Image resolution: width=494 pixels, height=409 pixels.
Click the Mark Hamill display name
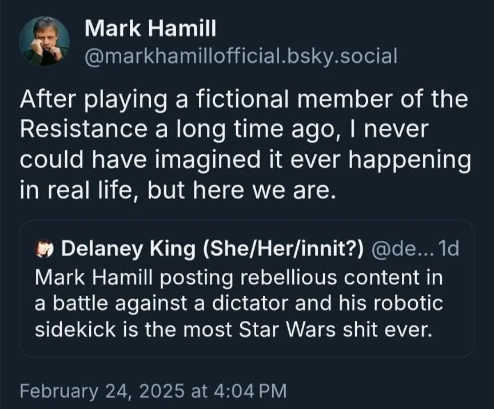[150, 27]
